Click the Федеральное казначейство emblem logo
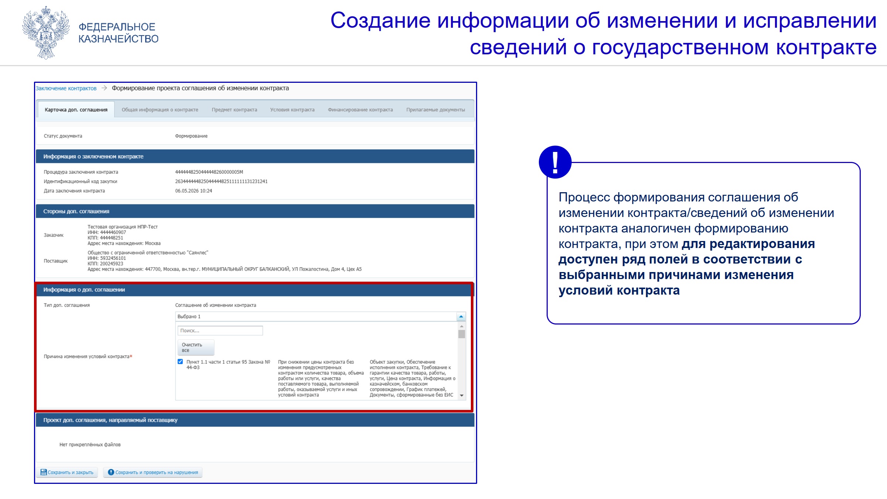 46,33
